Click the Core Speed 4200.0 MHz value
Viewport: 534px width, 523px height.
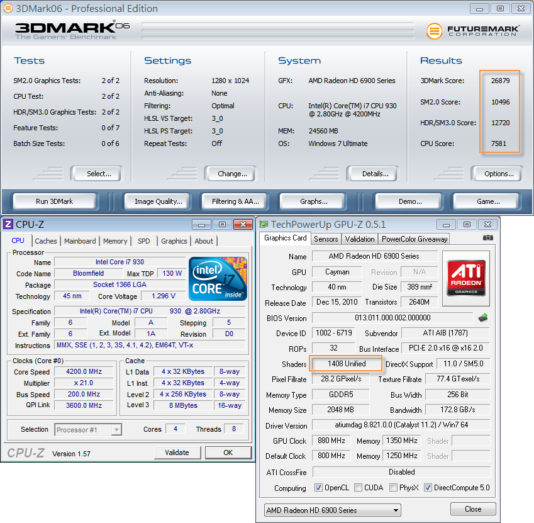pos(84,371)
